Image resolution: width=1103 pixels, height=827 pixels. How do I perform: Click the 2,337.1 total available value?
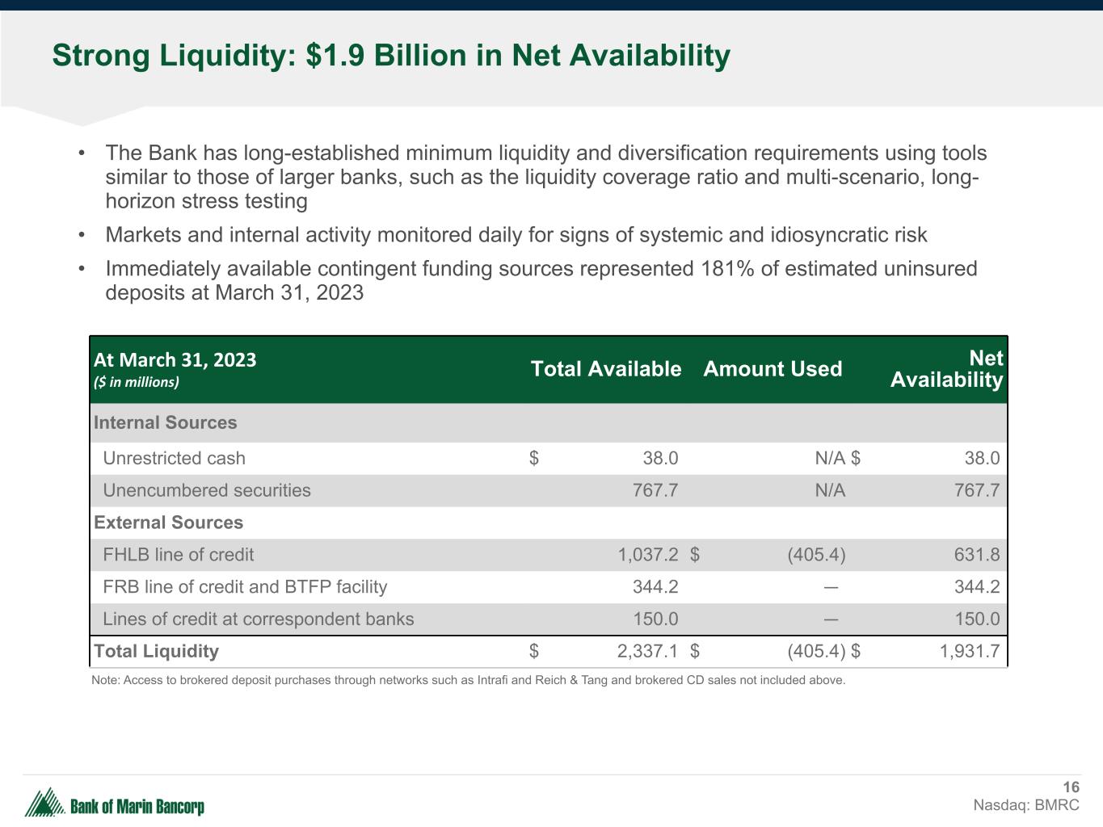(x=647, y=652)
